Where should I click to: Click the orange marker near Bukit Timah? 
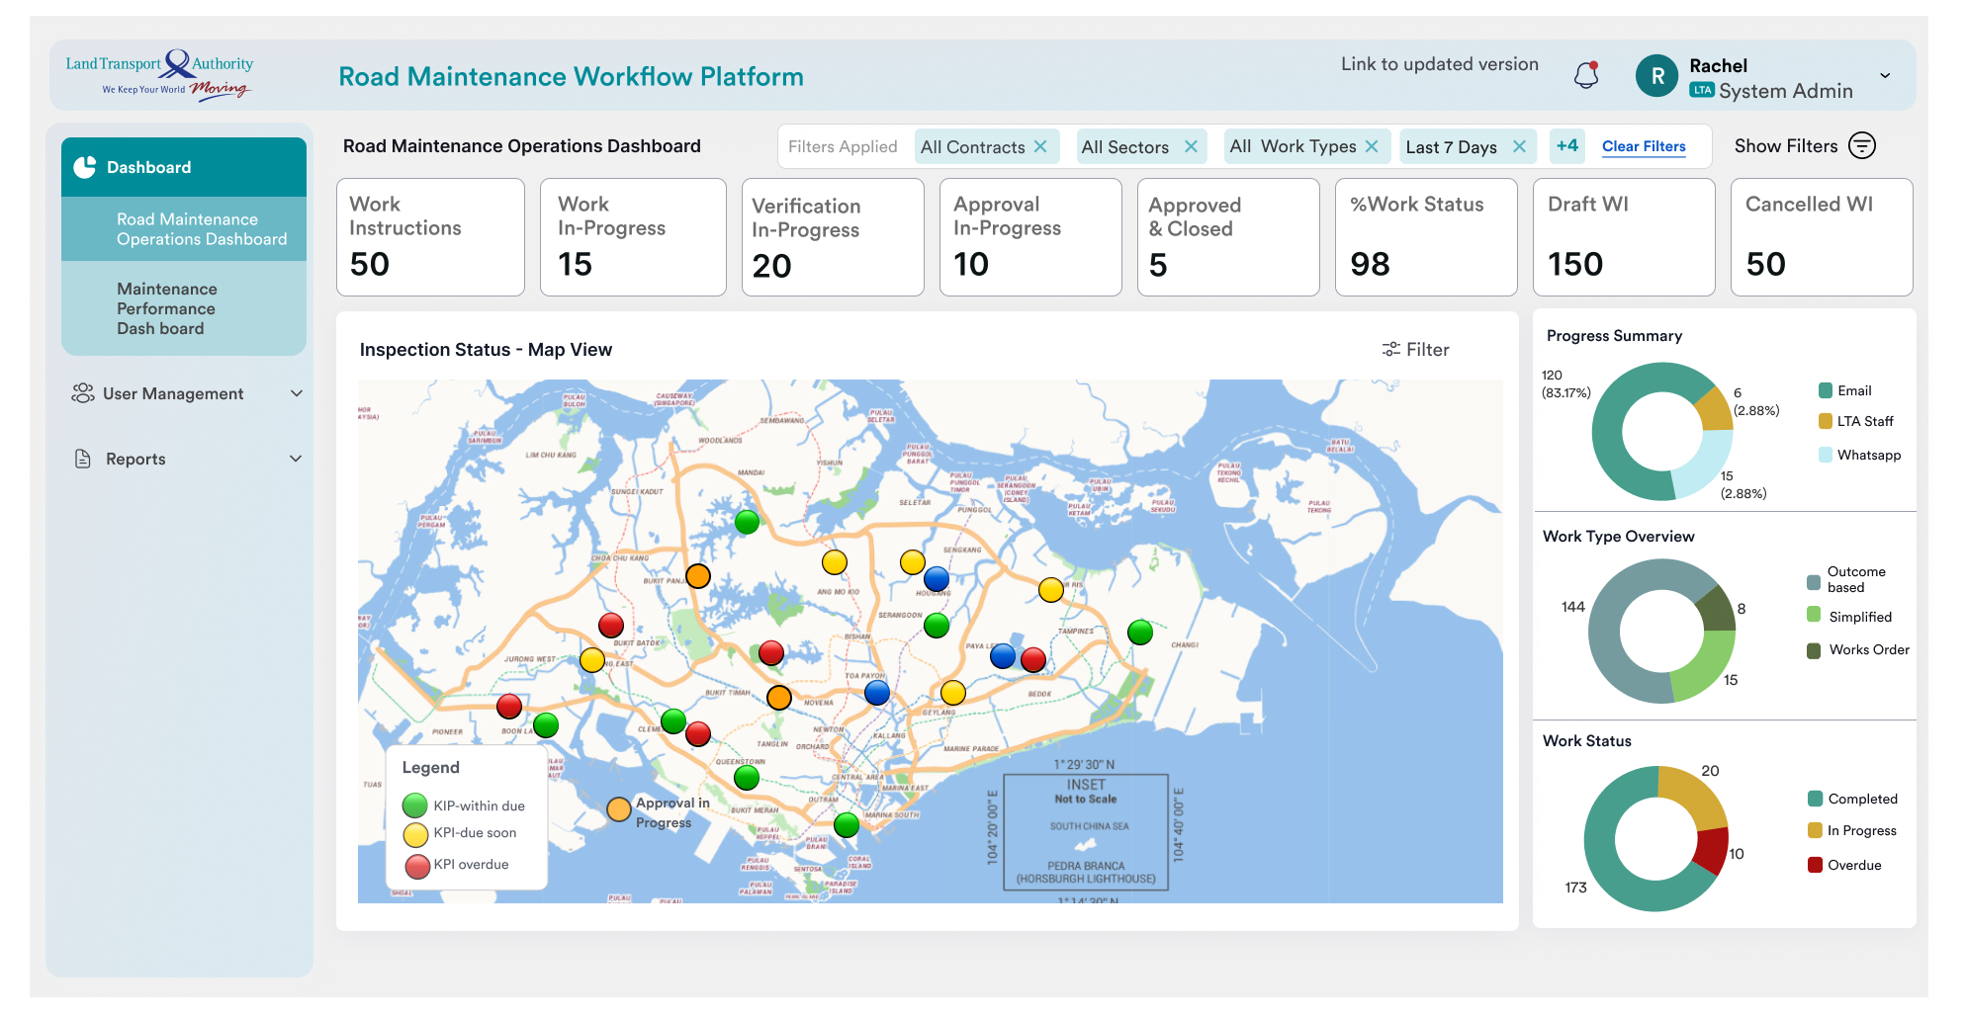click(779, 698)
